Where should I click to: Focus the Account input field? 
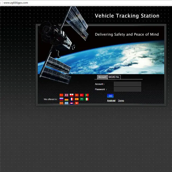(x=127, y=84)
